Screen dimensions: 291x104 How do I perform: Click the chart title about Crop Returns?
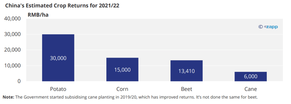62,6
